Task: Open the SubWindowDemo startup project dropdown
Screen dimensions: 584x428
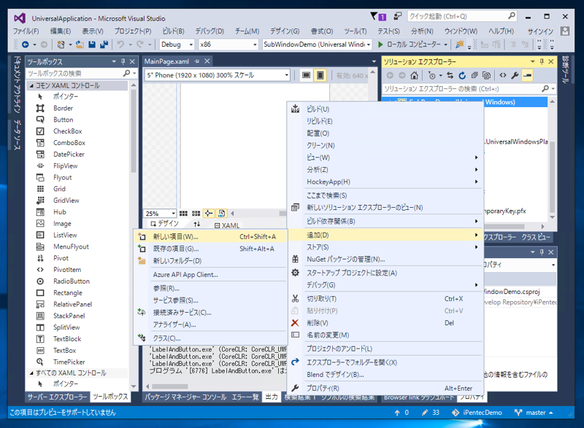Action: tap(317, 44)
